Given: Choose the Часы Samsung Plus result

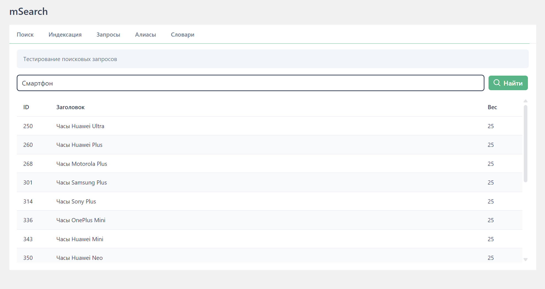Looking at the screenshot, I should [82, 183].
